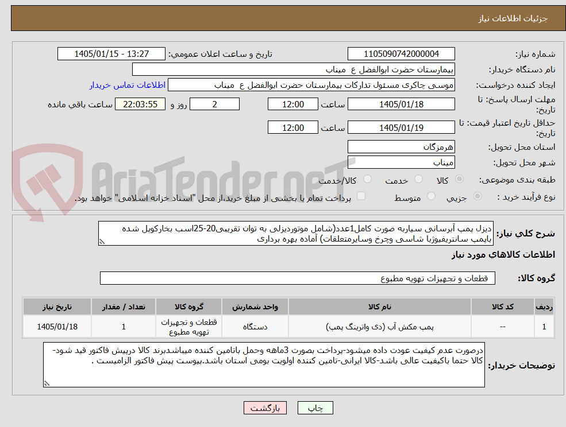Click the delivery province field هرمزگان
Image resolution: width=566 pixels, height=427 pixels.
[x=401, y=147]
